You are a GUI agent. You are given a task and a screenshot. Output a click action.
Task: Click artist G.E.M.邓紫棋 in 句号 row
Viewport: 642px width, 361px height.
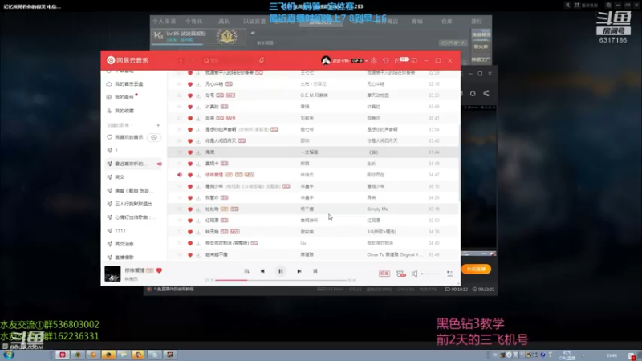pyautogui.click(x=314, y=95)
